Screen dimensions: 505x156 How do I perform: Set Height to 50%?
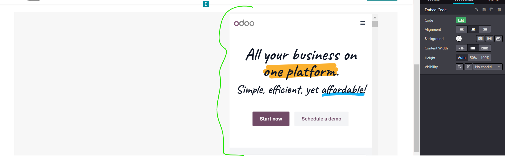[x=473, y=58]
